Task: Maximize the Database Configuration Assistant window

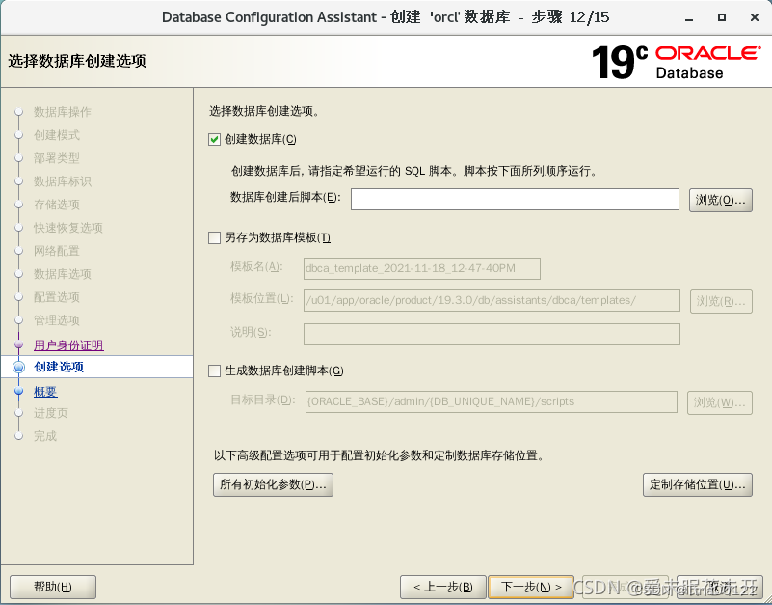Action: pos(722,17)
